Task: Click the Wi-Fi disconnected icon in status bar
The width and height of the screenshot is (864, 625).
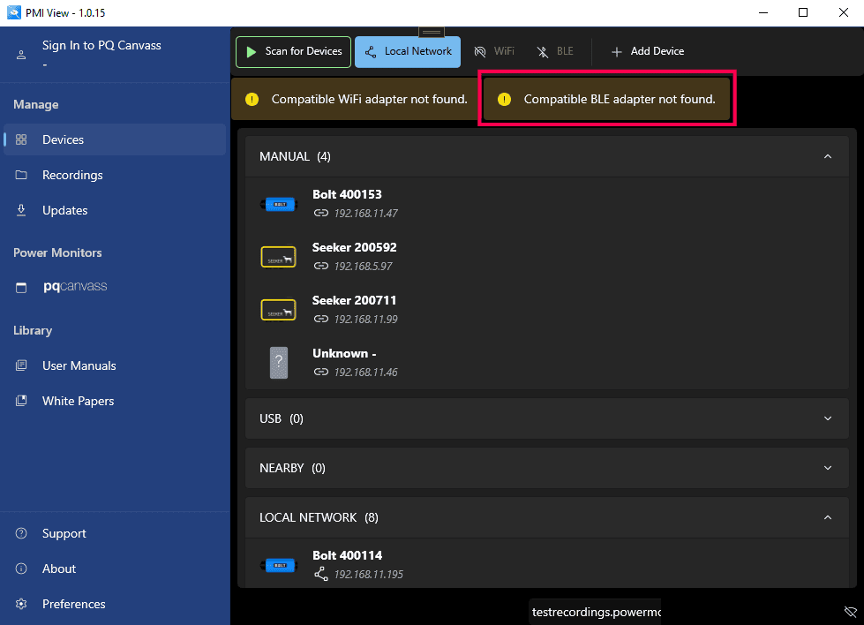Action: pyautogui.click(x=850, y=611)
